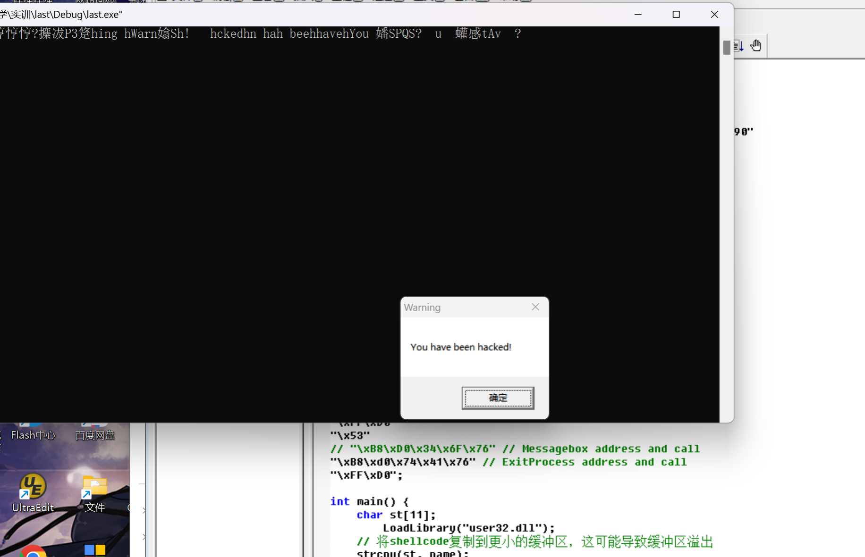Expand the upper chevron beside the desktop icons
This screenshot has height=557, width=865.
coord(143,510)
